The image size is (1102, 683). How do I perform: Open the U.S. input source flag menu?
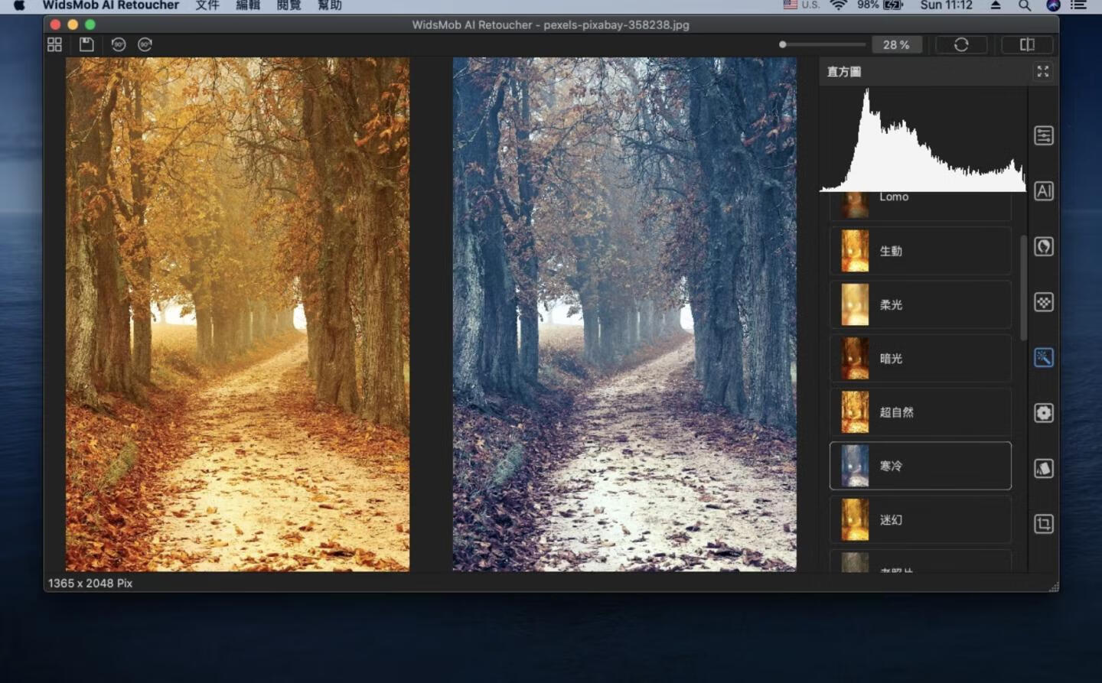tap(801, 5)
